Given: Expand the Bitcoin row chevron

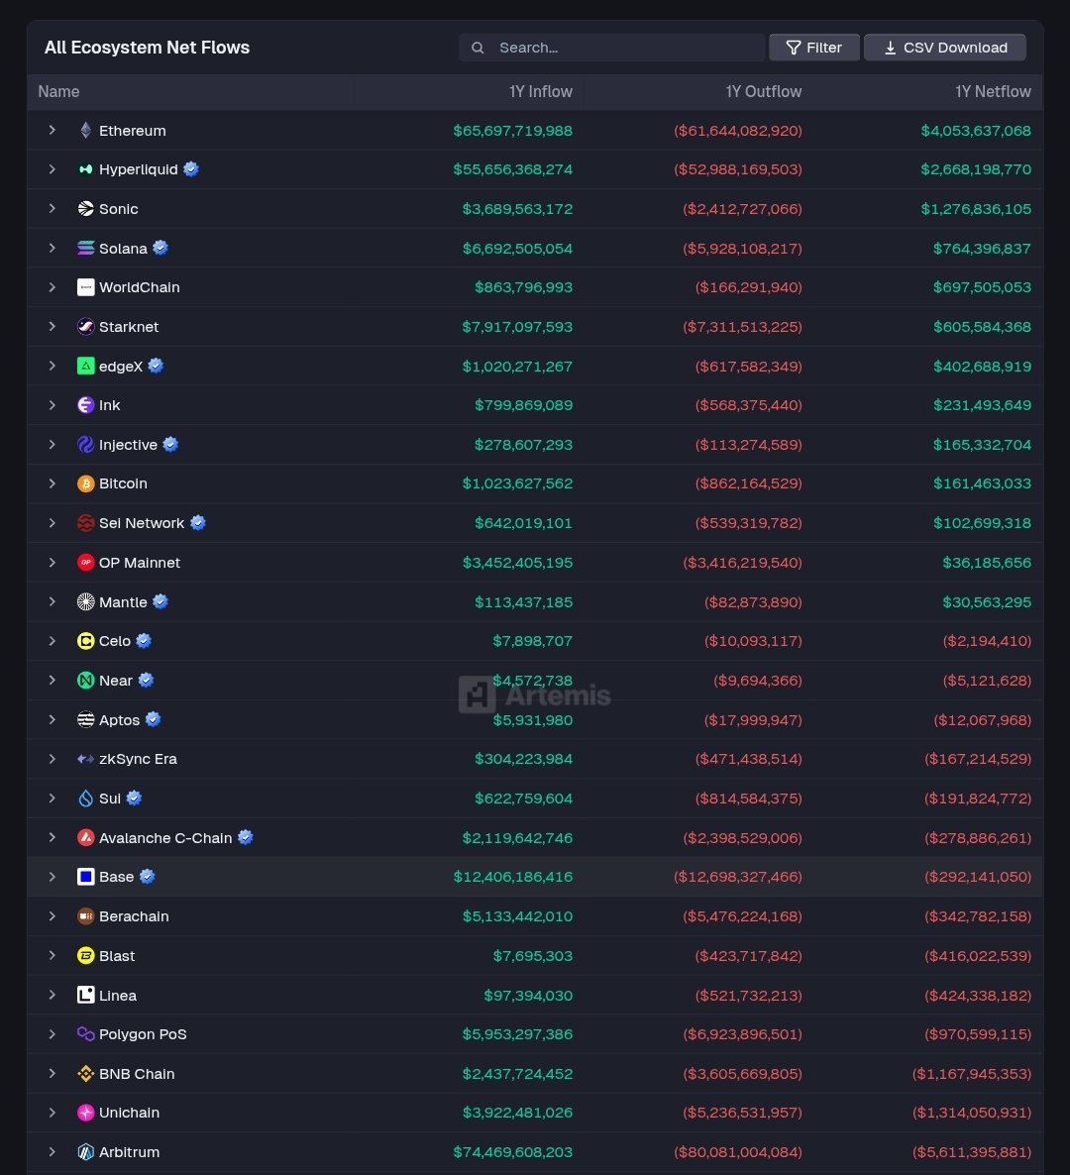Looking at the screenshot, I should pyautogui.click(x=52, y=483).
